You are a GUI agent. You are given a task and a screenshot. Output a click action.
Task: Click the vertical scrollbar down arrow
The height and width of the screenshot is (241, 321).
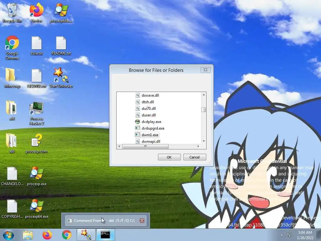coord(204,141)
